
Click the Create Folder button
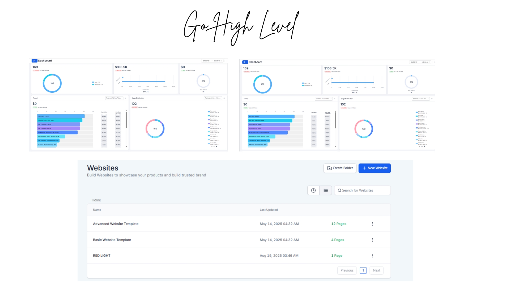pyautogui.click(x=340, y=168)
